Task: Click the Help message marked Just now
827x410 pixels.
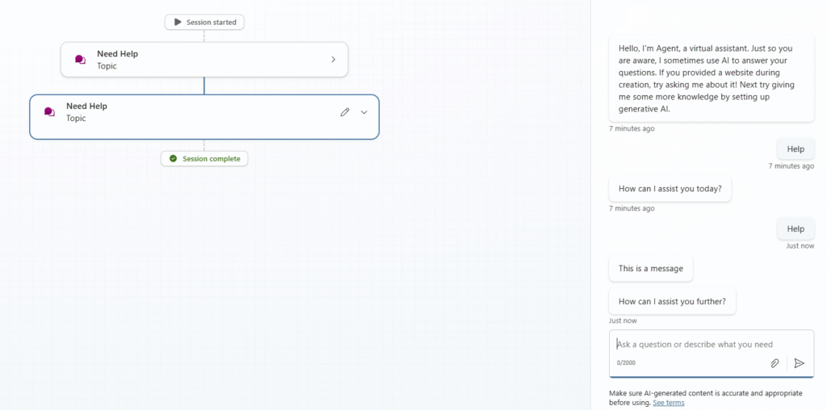Action: (x=796, y=228)
